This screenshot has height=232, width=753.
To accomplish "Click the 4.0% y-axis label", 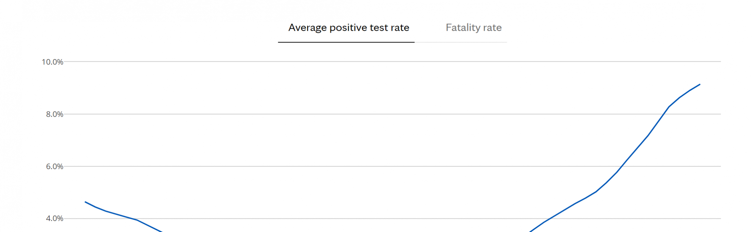I will tap(55, 218).
